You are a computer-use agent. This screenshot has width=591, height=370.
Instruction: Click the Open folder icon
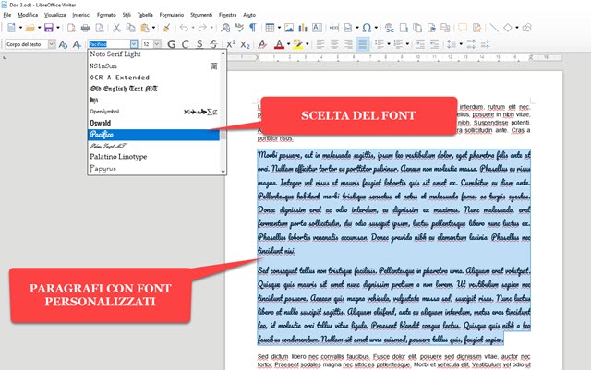pyautogui.click(x=30, y=28)
